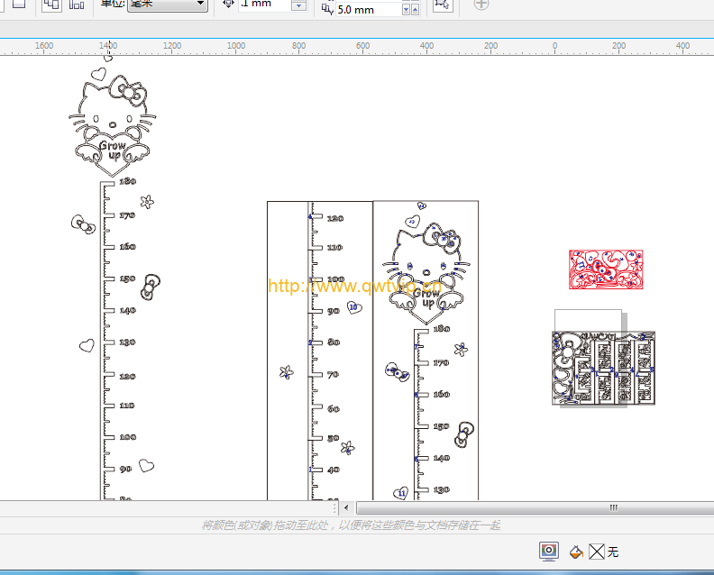Edit the .1 mm nudge distance field

pyautogui.click(x=264, y=5)
